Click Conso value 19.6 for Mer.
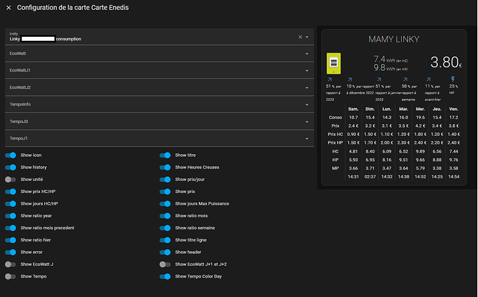This screenshot has height=297, width=478. click(420, 117)
